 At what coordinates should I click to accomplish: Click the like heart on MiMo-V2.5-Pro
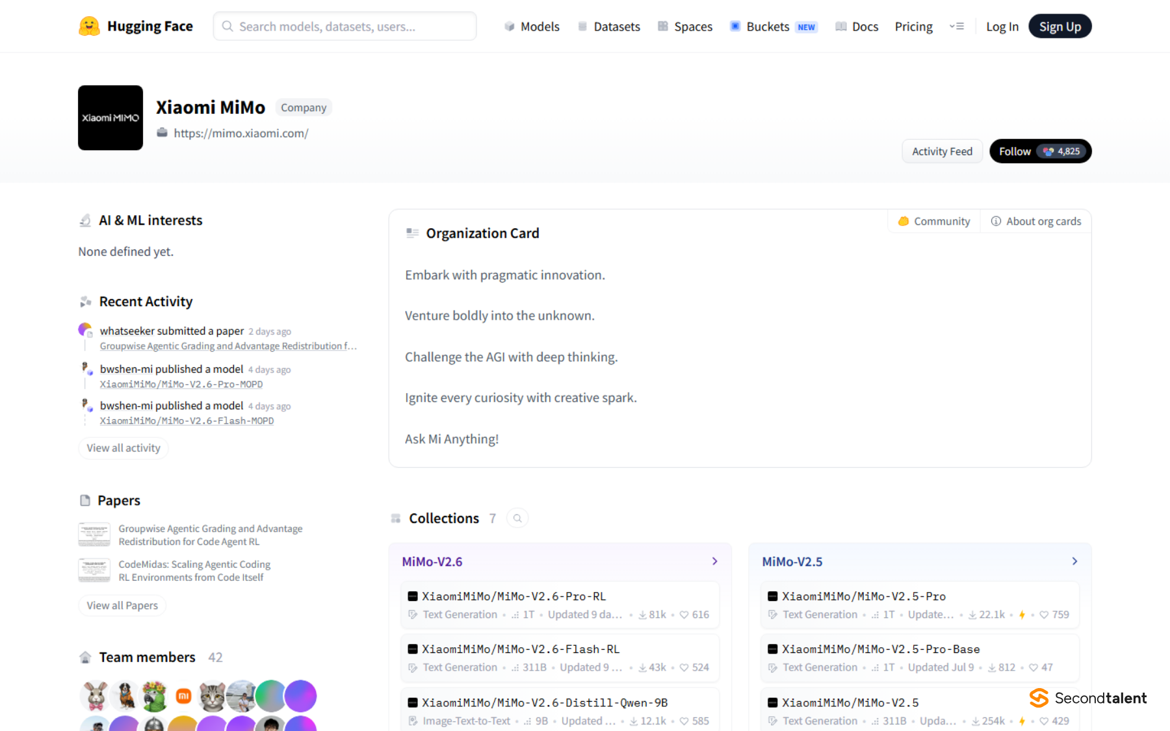1044,615
